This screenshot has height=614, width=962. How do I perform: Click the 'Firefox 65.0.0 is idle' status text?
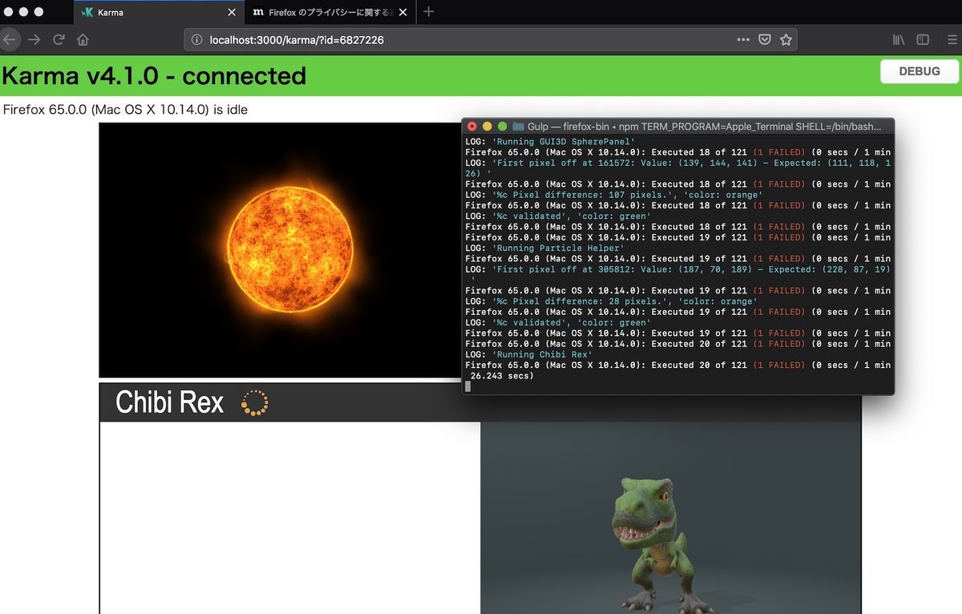[x=126, y=110]
